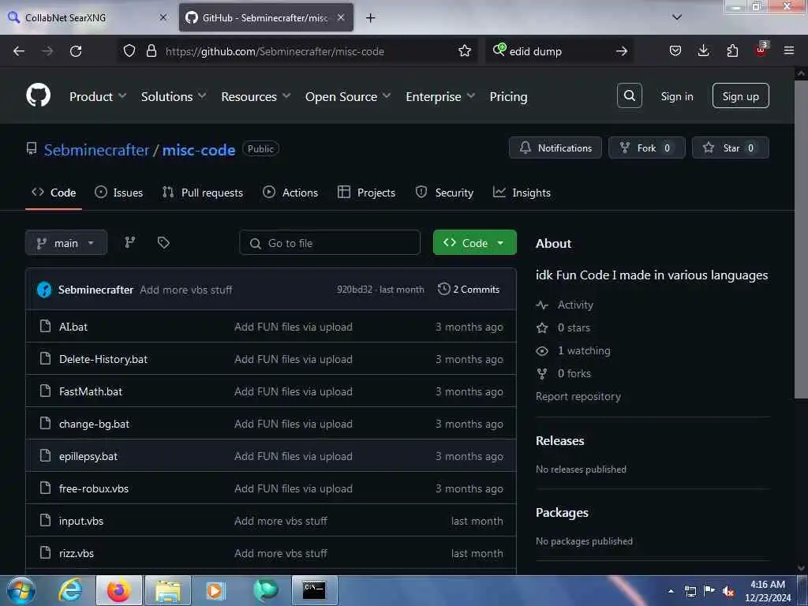This screenshot has width=808, height=606.
Task: Switch to the Issues tab
Action: 119,193
